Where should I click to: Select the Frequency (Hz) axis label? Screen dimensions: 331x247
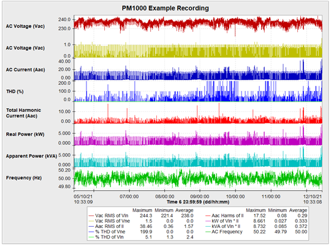[24, 178]
